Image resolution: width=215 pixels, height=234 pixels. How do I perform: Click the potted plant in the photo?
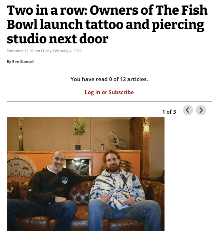[x=79, y=133]
